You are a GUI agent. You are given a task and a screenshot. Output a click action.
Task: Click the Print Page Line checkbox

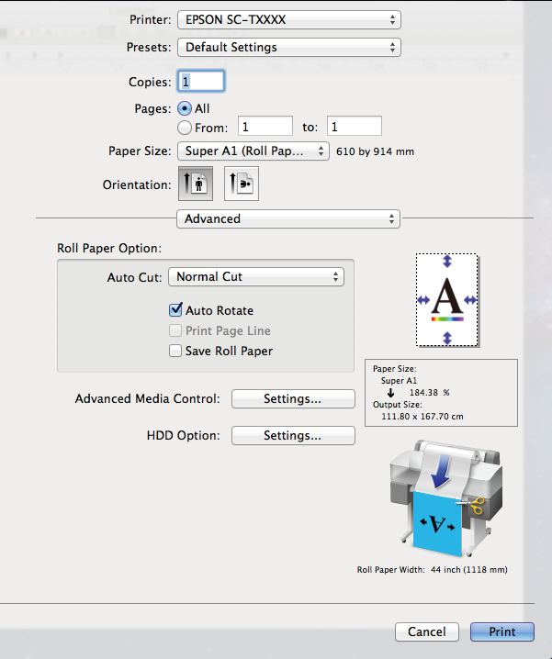point(175,330)
